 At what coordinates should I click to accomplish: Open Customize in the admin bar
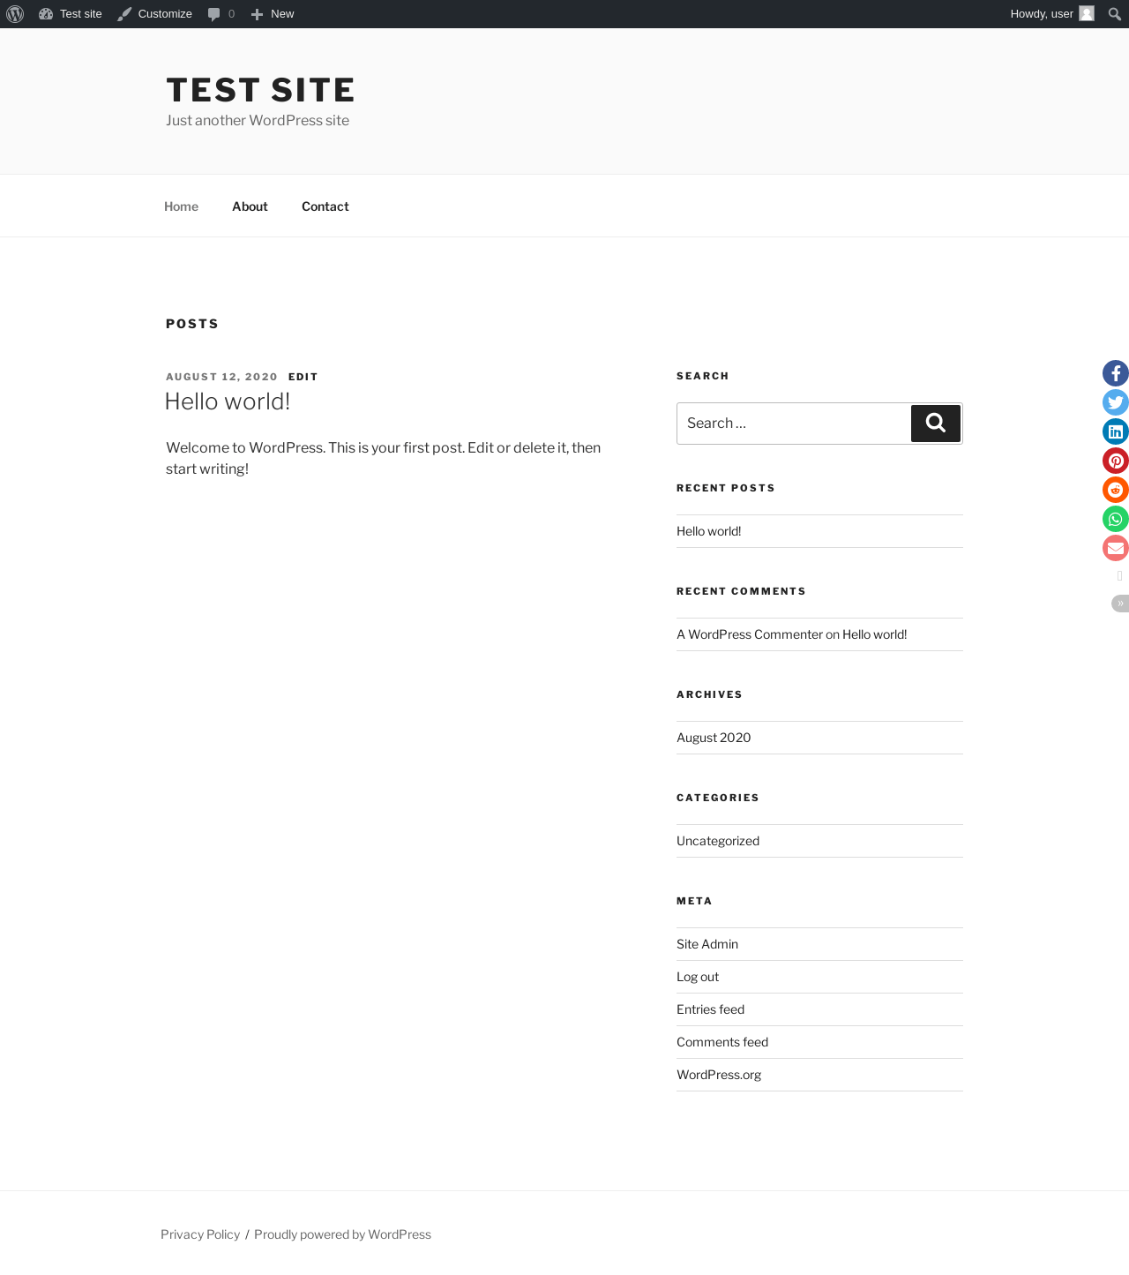pos(155,14)
